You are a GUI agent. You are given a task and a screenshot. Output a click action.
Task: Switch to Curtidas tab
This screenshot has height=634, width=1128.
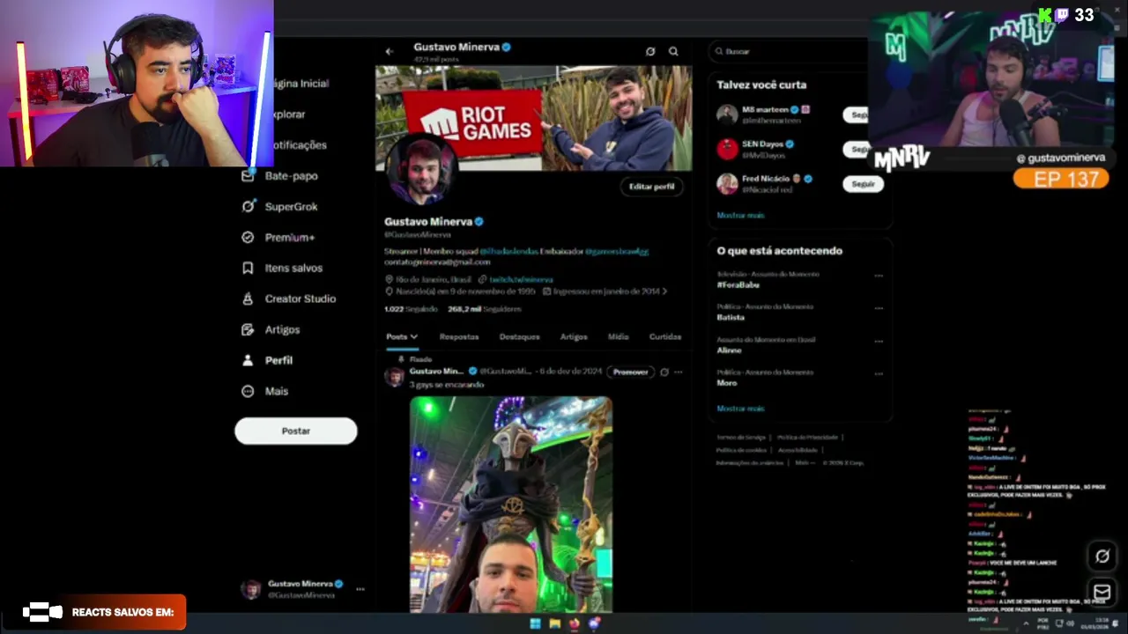665,337
